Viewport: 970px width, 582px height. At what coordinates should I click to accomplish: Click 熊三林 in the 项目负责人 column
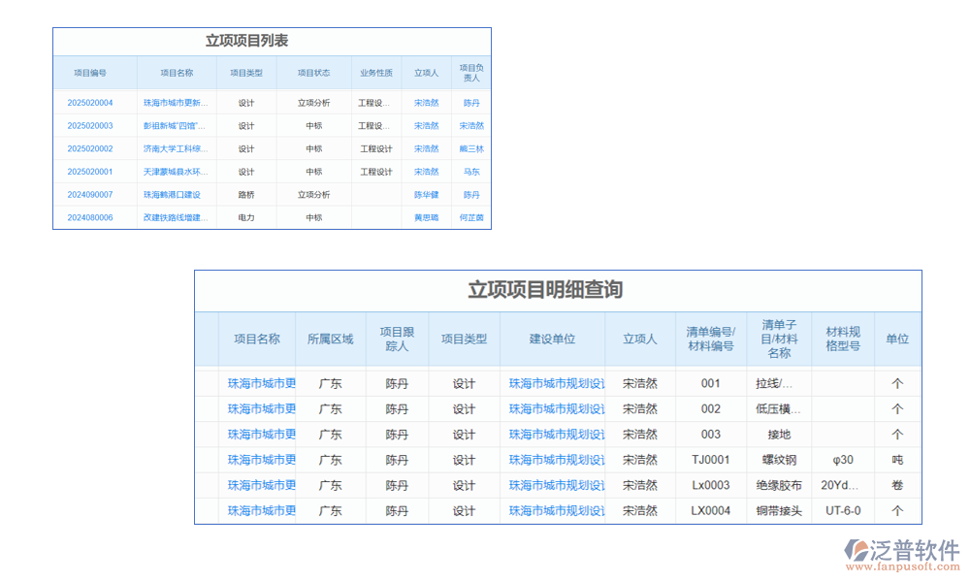click(471, 148)
